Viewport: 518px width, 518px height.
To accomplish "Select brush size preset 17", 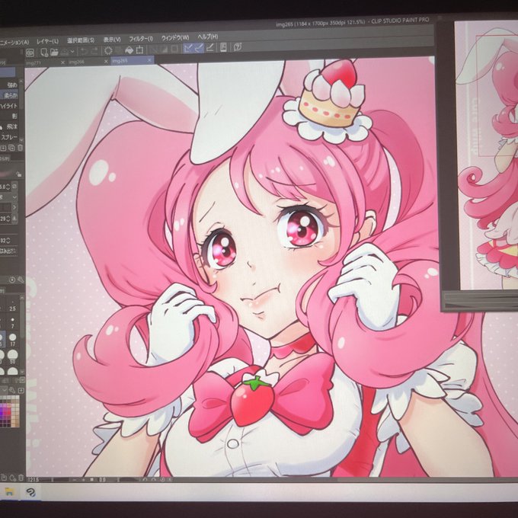I will point(12,340).
